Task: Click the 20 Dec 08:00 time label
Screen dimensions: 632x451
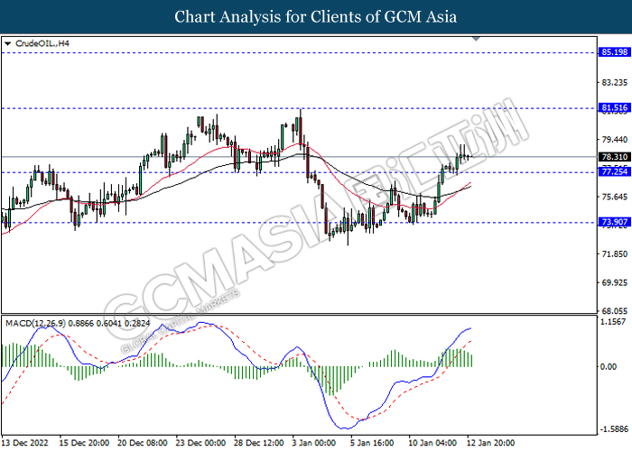Action: (x=143, y=443)
